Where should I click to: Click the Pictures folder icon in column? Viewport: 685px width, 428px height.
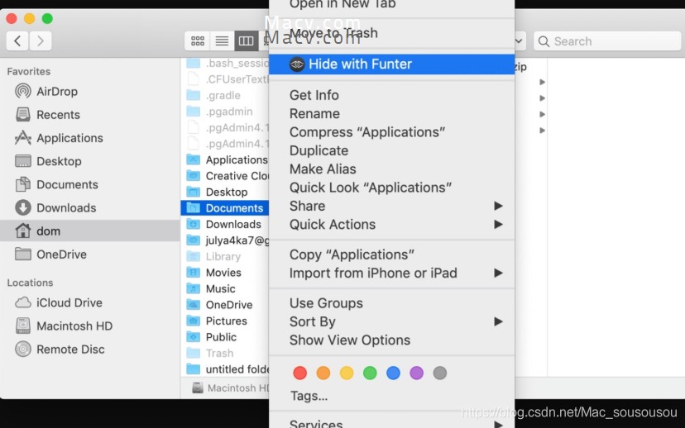[193, 321]
